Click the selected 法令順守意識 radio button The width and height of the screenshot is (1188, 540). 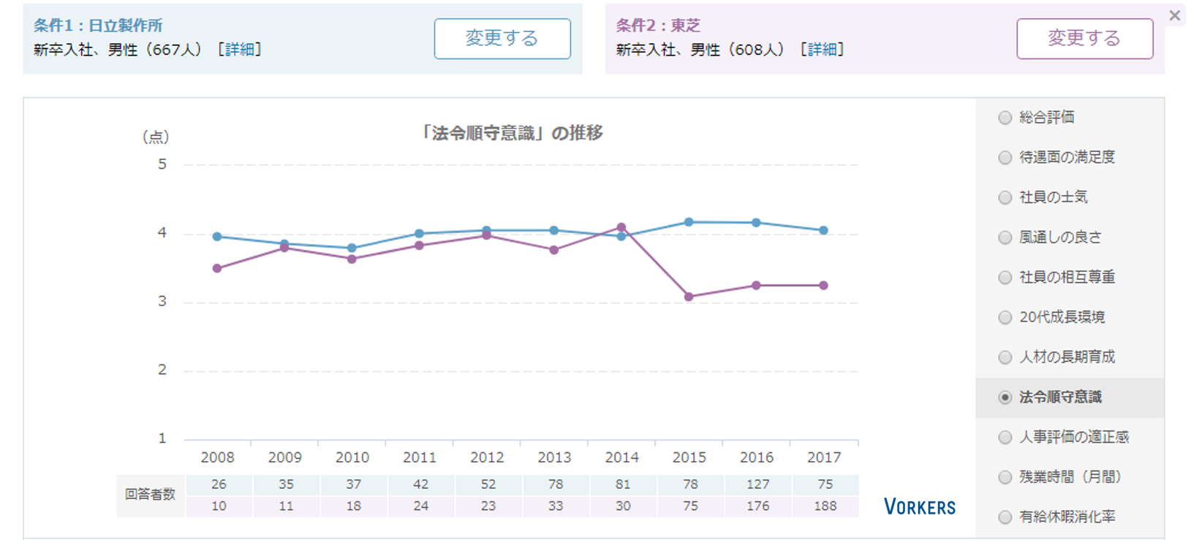(x=1005, y=398)
